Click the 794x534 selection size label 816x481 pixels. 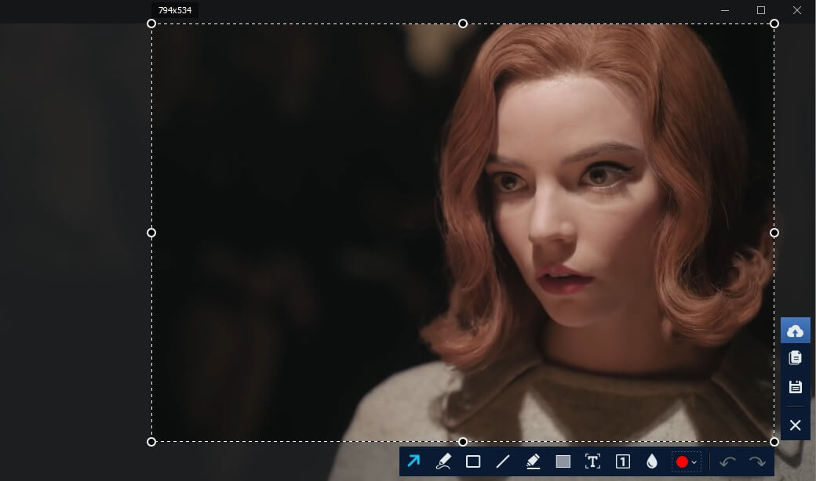[x=175, y=10]
